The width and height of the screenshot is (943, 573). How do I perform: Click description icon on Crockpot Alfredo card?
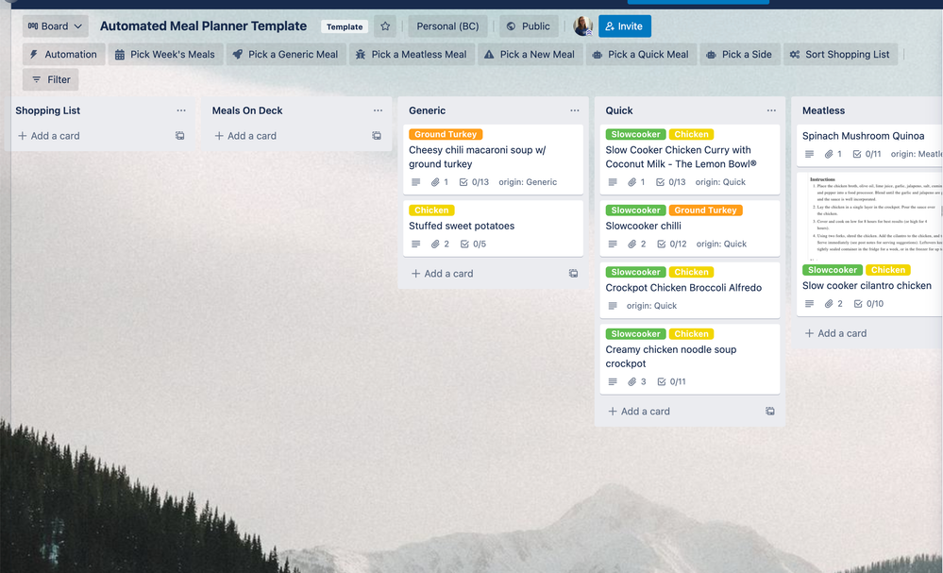(613, 306)
